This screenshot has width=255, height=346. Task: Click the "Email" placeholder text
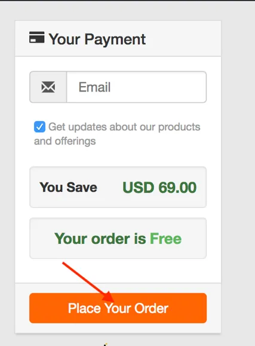coord(94,87)
